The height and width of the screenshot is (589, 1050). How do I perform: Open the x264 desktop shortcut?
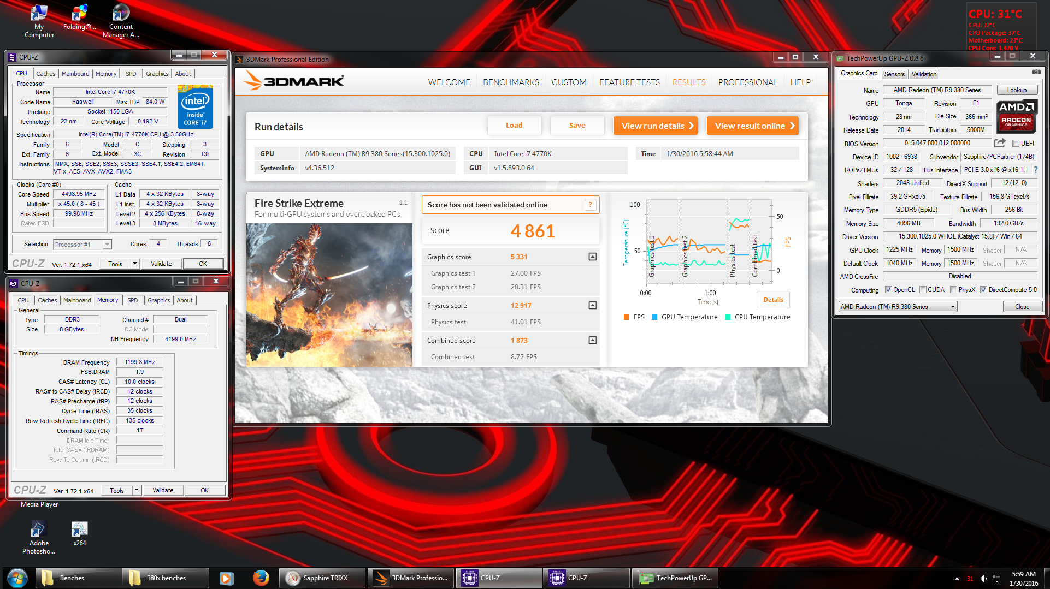[x=80, y=533]
